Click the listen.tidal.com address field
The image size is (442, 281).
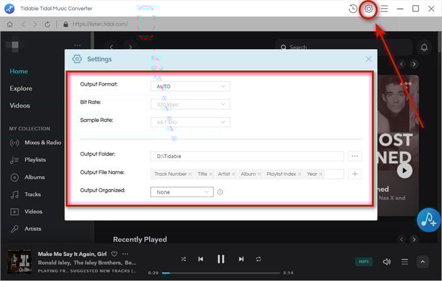pyautogui.click(x=100, y=24)
